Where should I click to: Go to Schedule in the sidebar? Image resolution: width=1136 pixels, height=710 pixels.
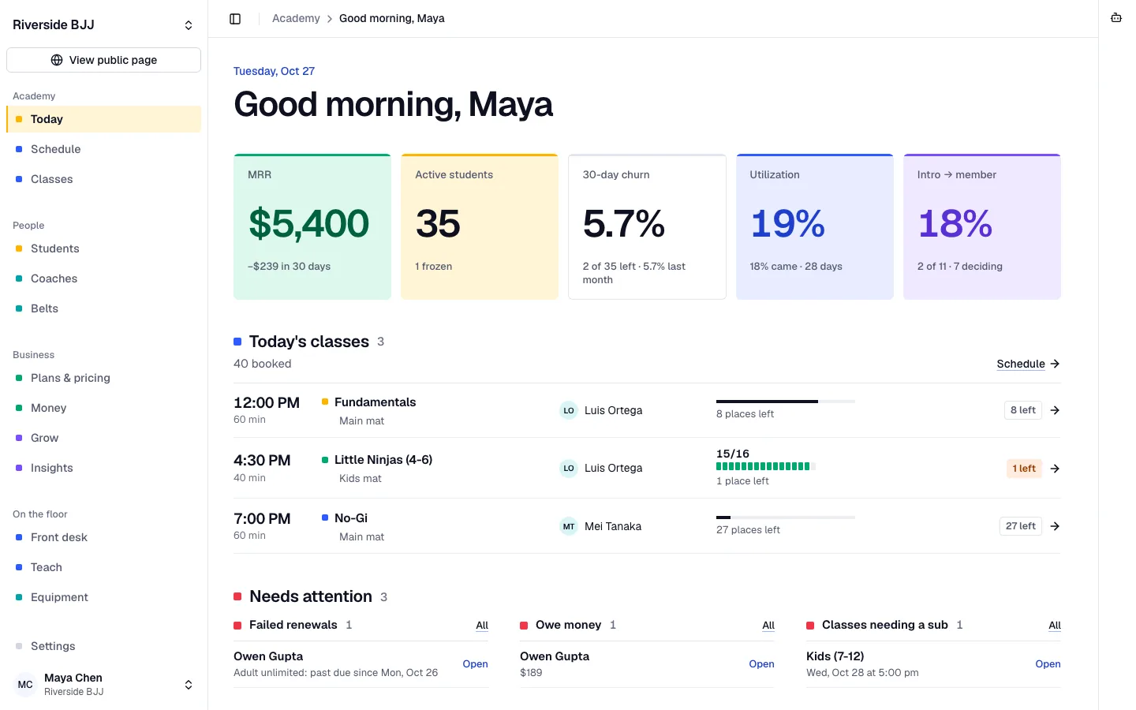pos(103,149)
